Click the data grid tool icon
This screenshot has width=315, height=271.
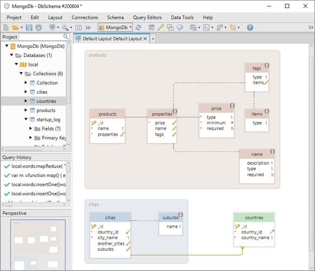coord(193,28)
